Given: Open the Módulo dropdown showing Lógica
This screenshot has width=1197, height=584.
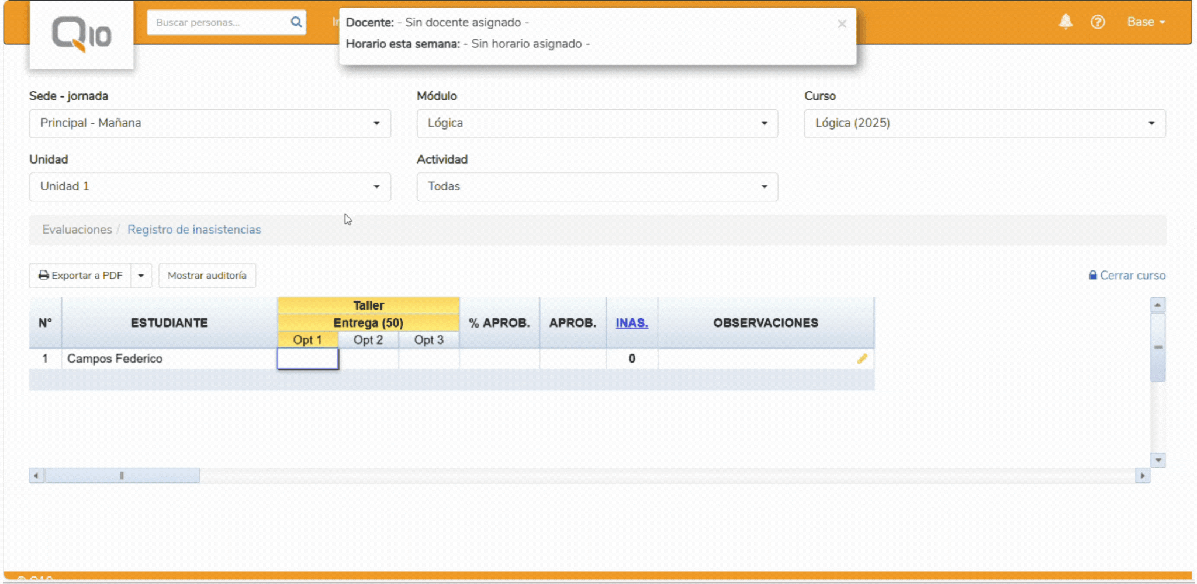Looking at the screenshot, I should tap(597, 123).
